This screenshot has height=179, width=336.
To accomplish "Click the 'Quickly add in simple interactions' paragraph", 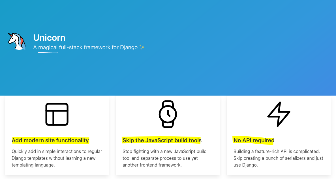I will pos(57,158).
